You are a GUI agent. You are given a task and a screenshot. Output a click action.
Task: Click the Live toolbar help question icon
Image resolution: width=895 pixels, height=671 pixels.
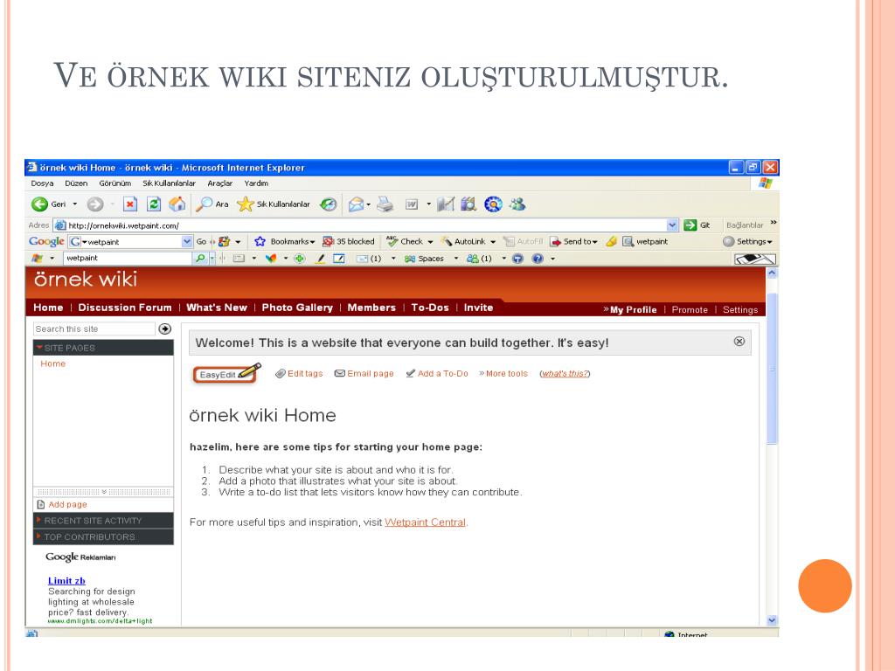[x=538, y=259]
